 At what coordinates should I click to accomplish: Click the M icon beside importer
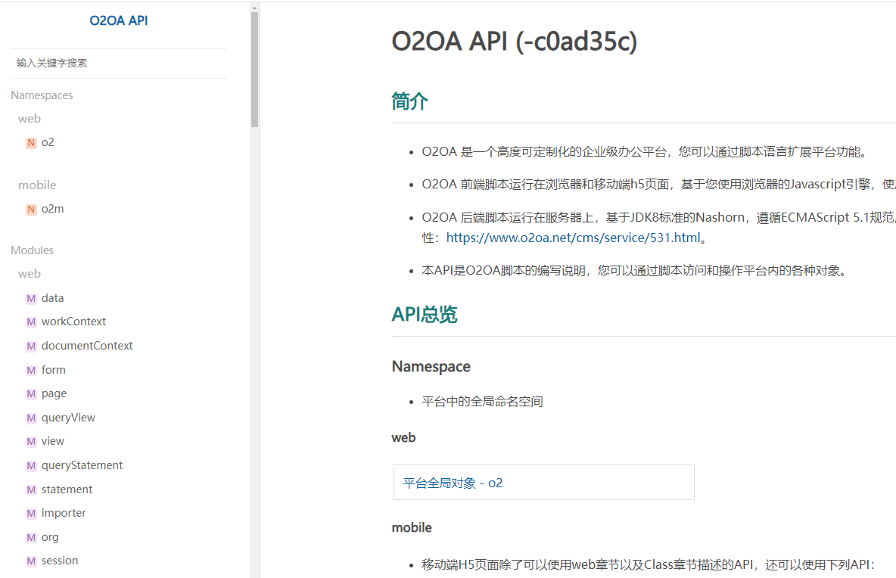pyautogui.click(x=31, y=514)
